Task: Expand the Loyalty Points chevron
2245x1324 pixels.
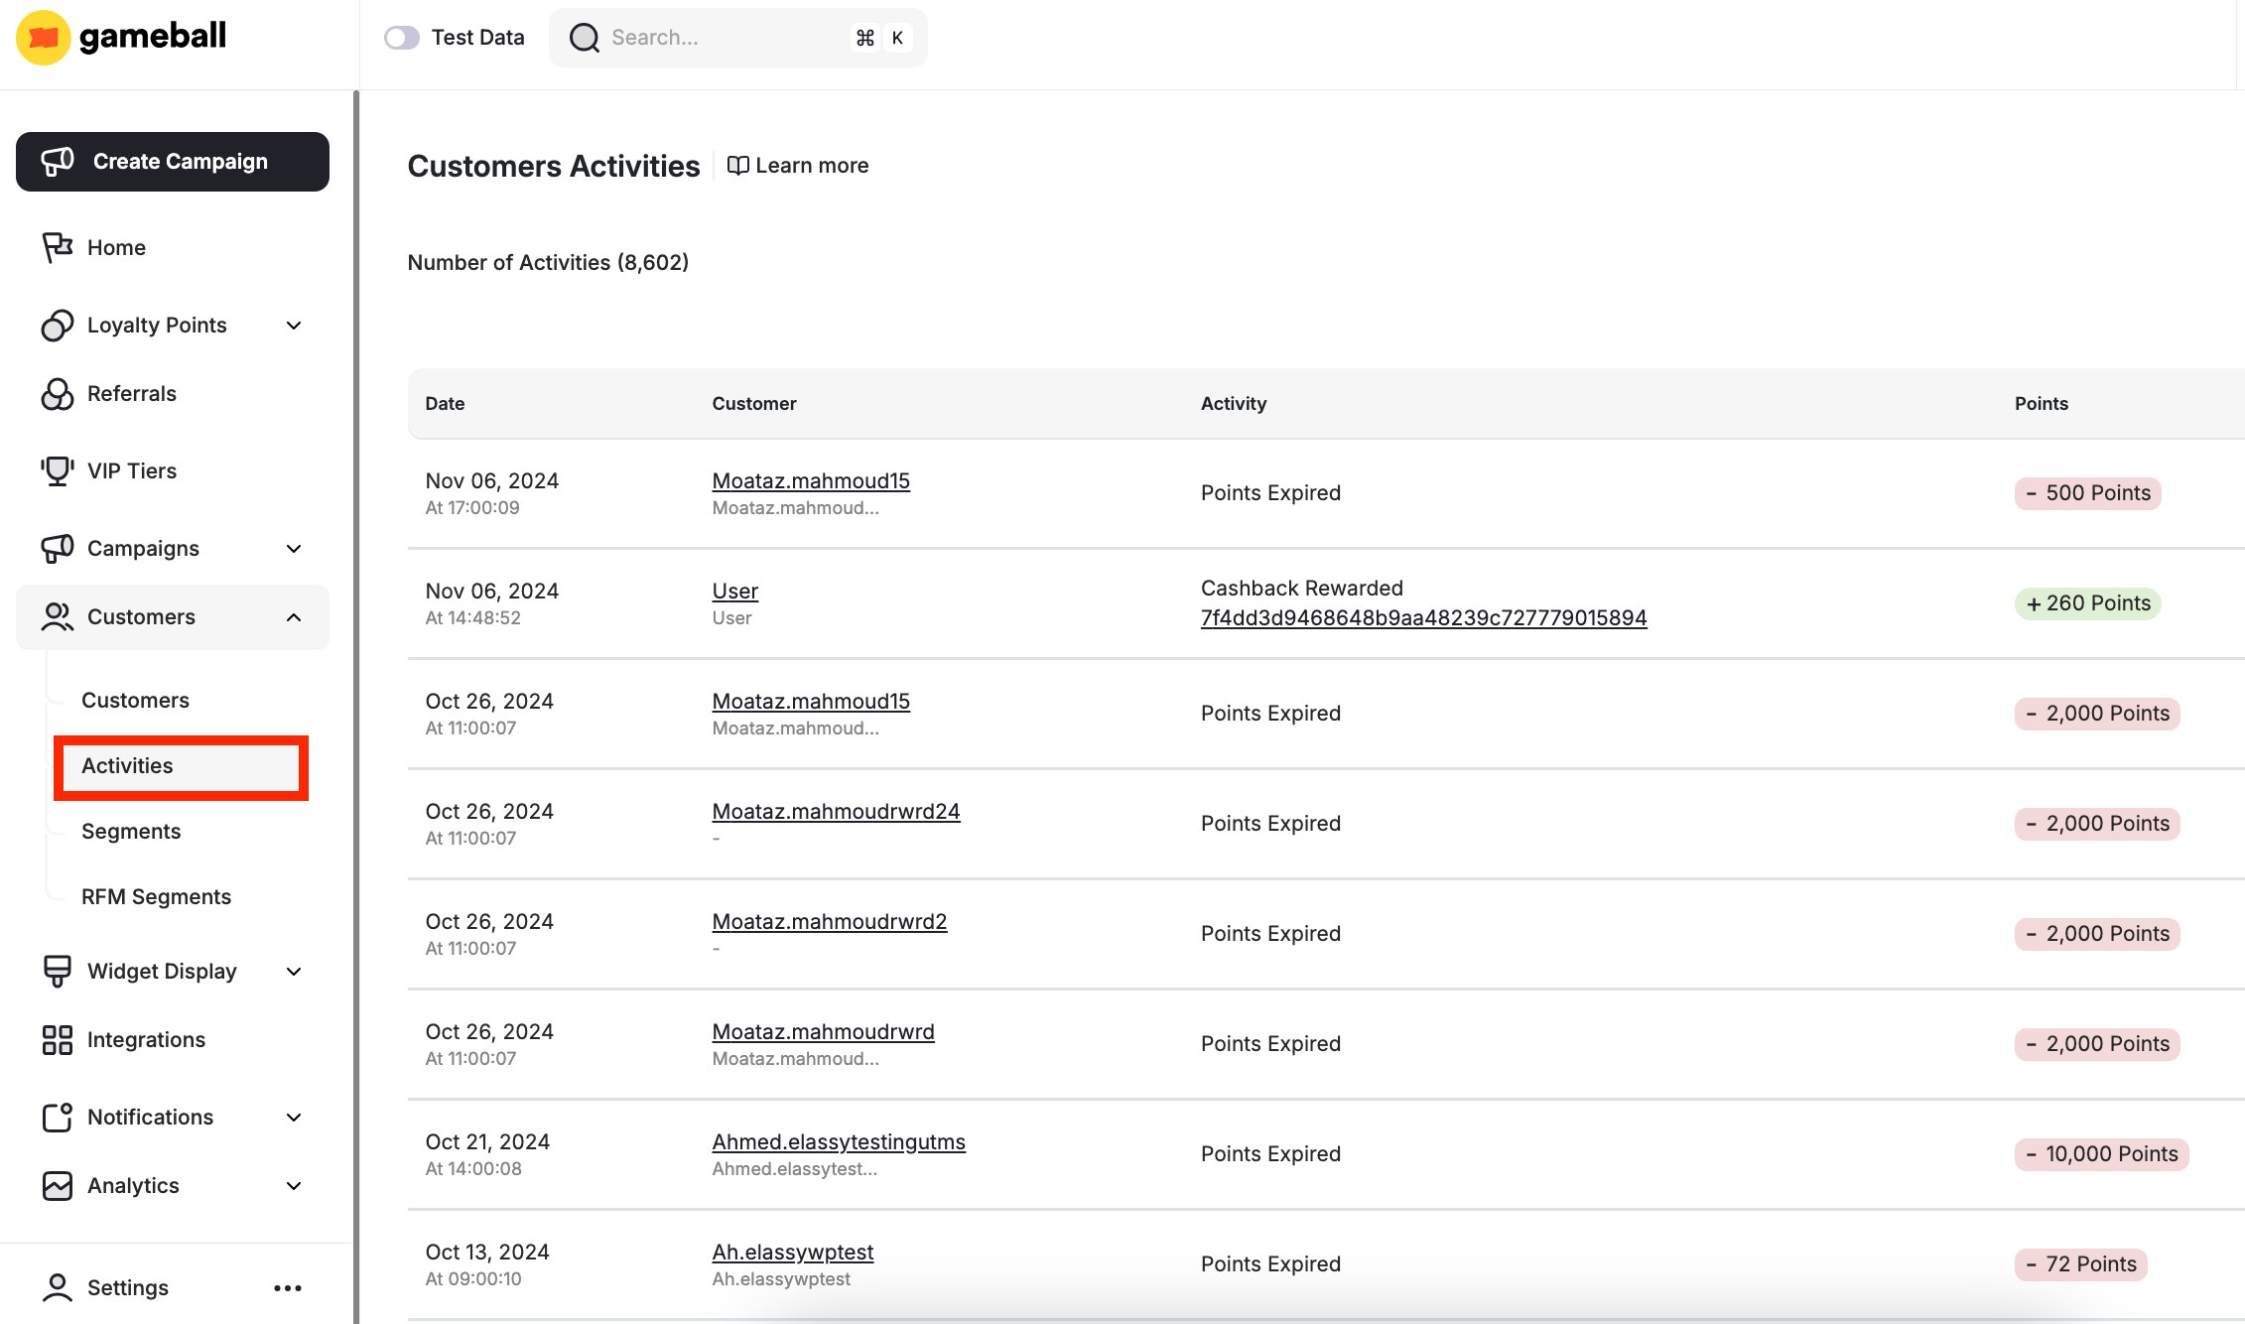Action: point(294,326)
